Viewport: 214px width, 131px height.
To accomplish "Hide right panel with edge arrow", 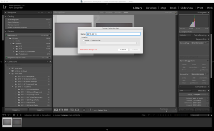I will (x=213, y=62).
